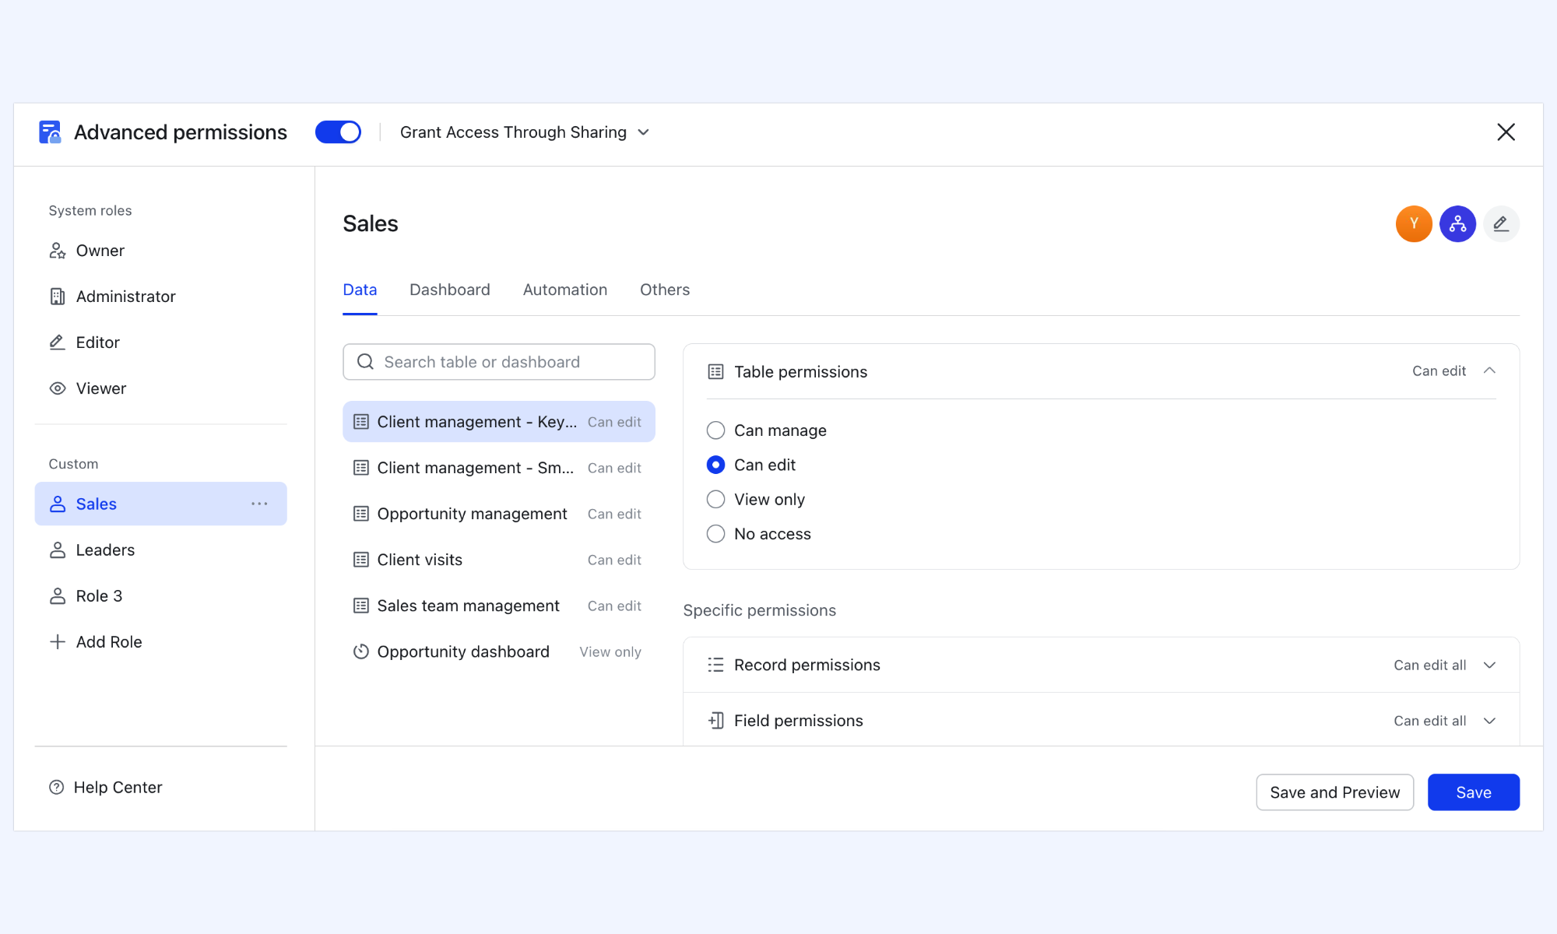Toggle the Advanced permissions switch off
The height and width of the screenshot is (934, 1557).
338,132
